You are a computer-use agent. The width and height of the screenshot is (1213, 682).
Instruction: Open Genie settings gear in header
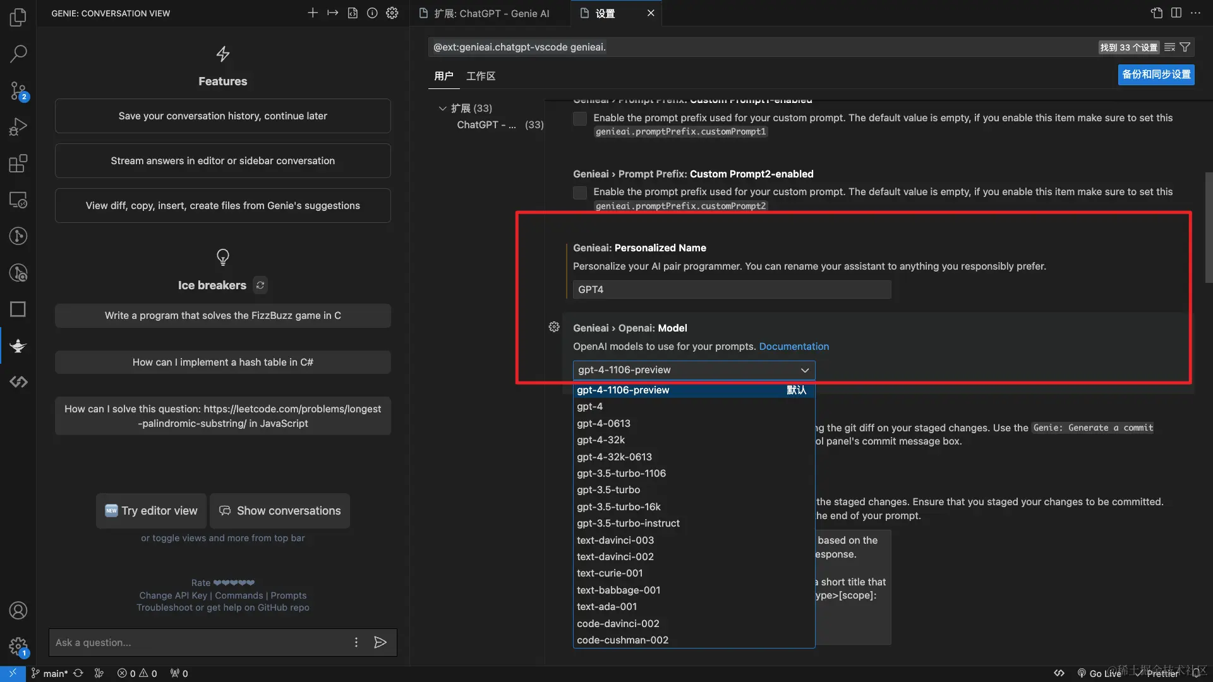[x=392, y=13]
